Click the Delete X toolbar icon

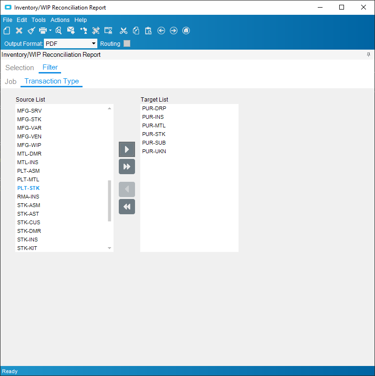(19, 31)
